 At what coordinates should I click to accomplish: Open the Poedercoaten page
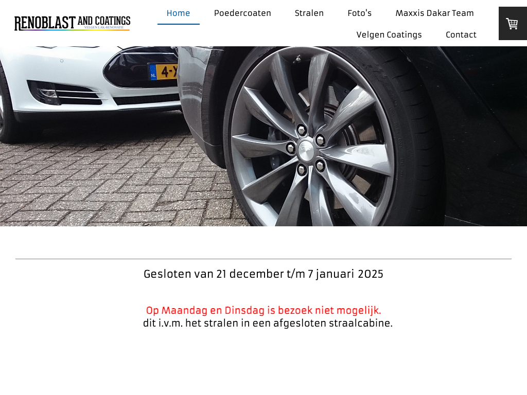point(242,13)
